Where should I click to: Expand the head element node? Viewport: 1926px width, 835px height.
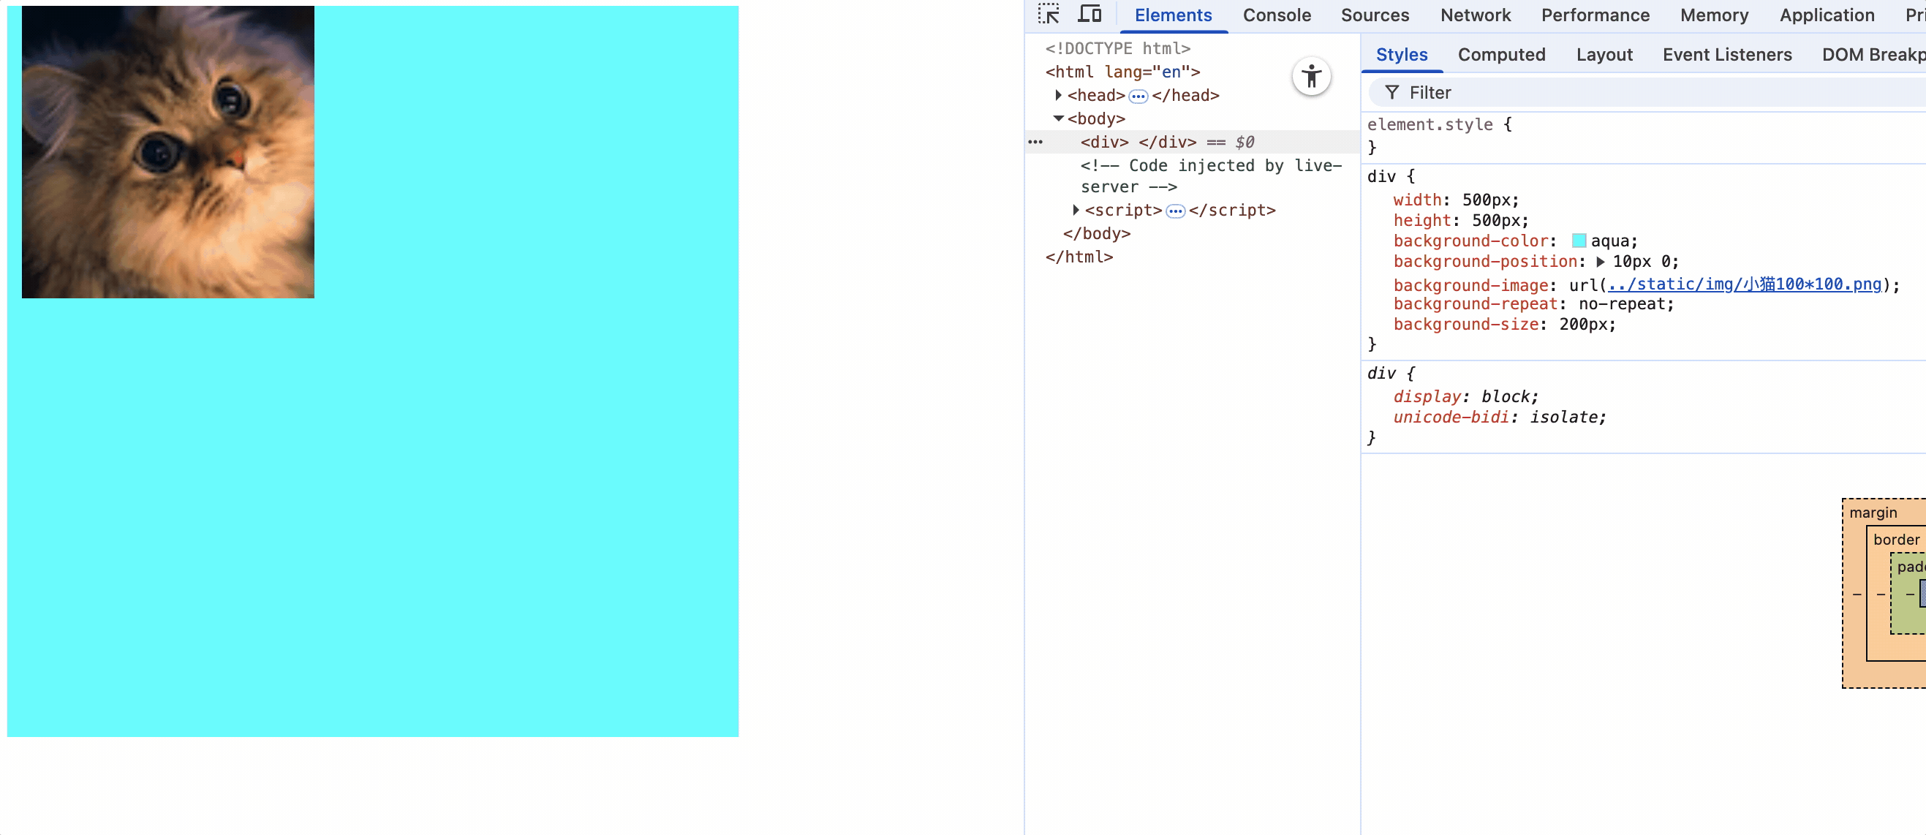point(1058,95)
